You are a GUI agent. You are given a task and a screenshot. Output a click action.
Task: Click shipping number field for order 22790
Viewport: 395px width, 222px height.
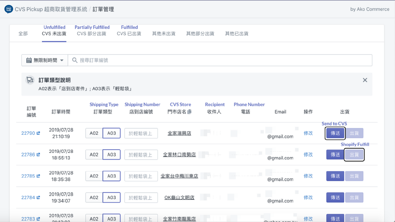141,133
